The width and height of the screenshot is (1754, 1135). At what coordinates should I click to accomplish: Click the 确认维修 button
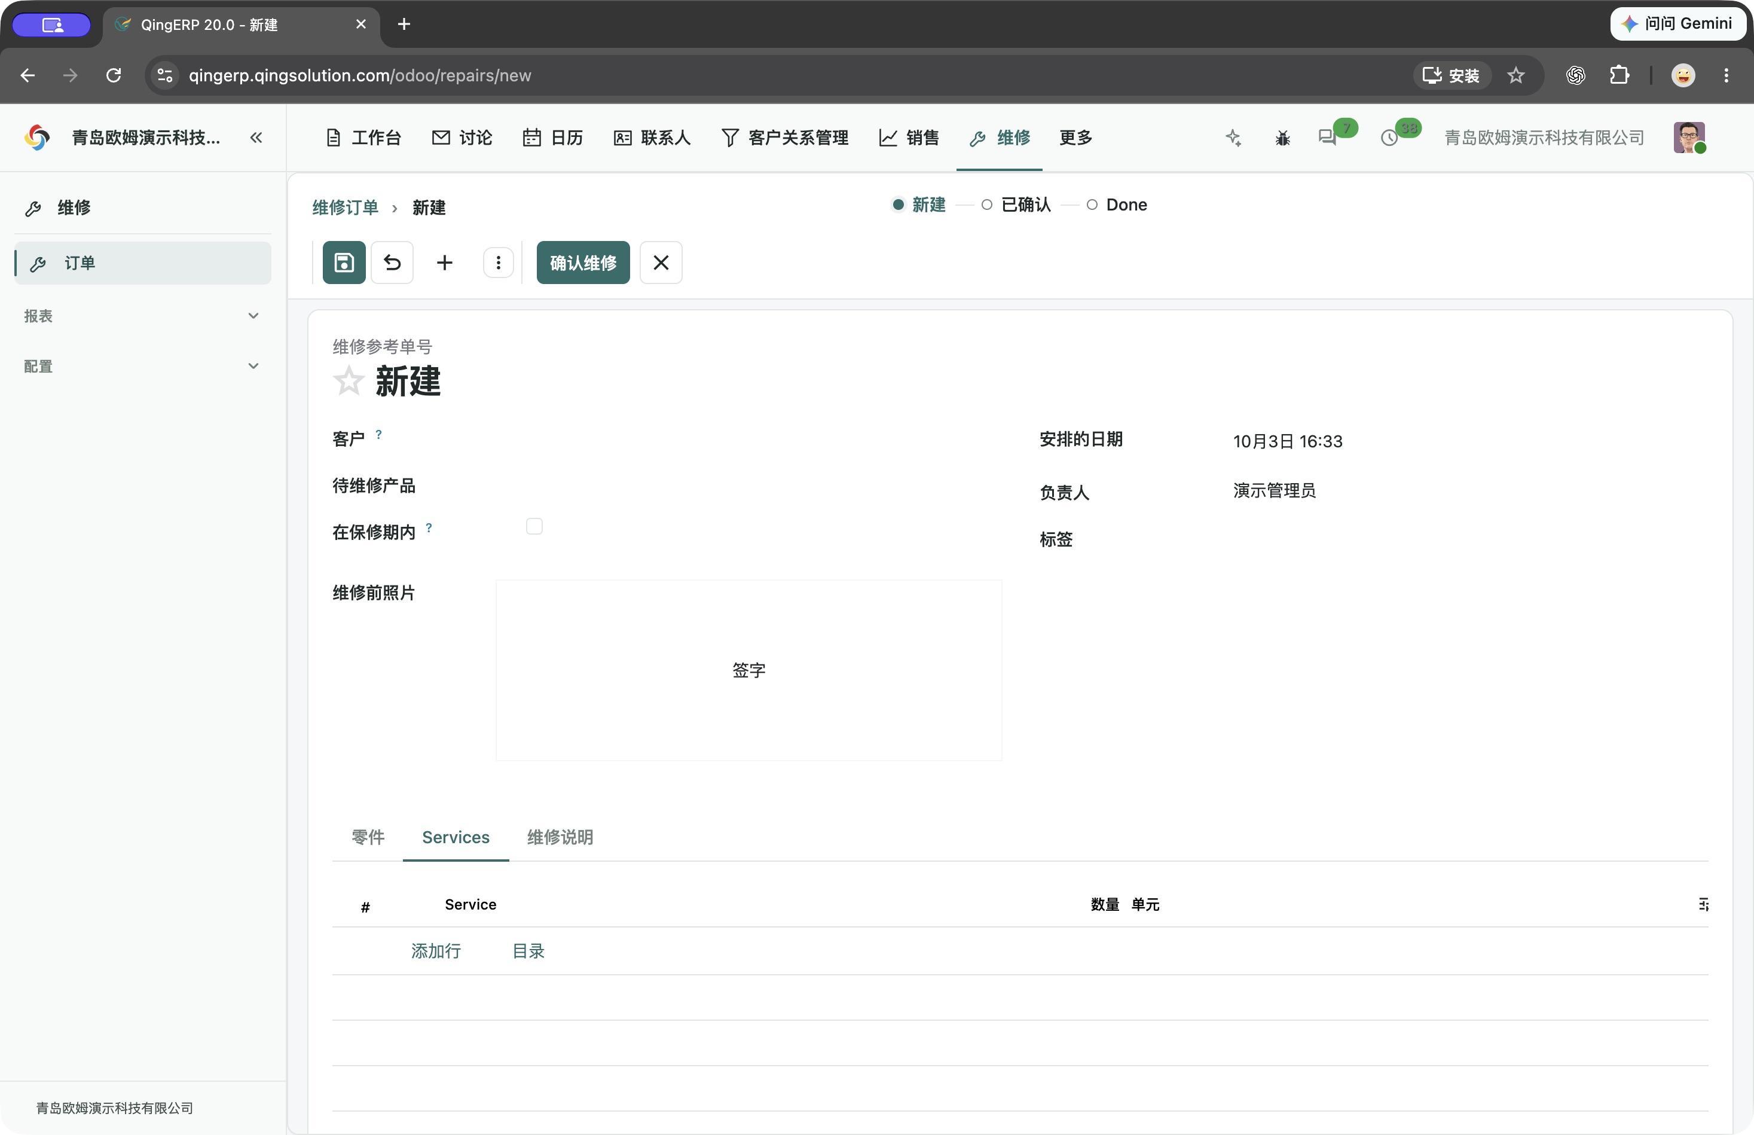click(x=583, y=263)
